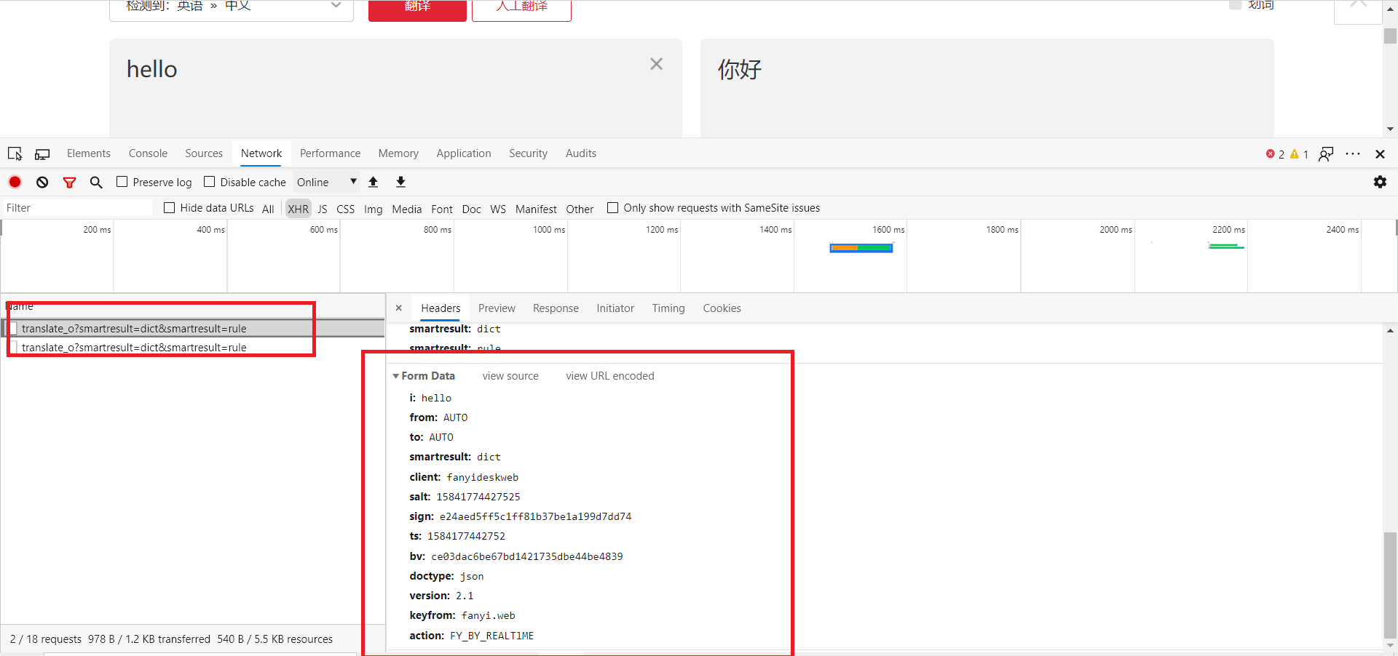Click the green request bar near 2200 ms
Screen dimensions: 1398x656
point(1226,247)
